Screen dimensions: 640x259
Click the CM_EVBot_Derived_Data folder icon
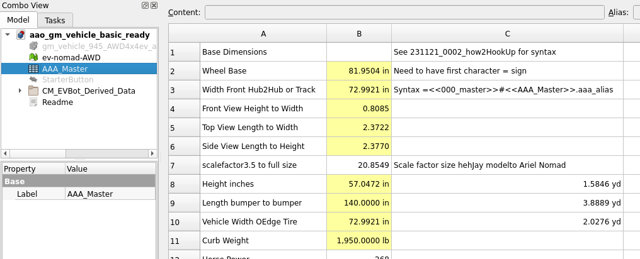coord(34,91)
